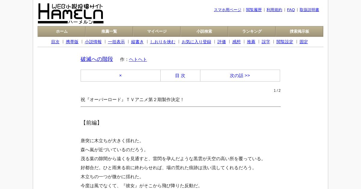This screenshot has height=189, width=361.
Task: Open the FAQ link
Action: [291, 10]
